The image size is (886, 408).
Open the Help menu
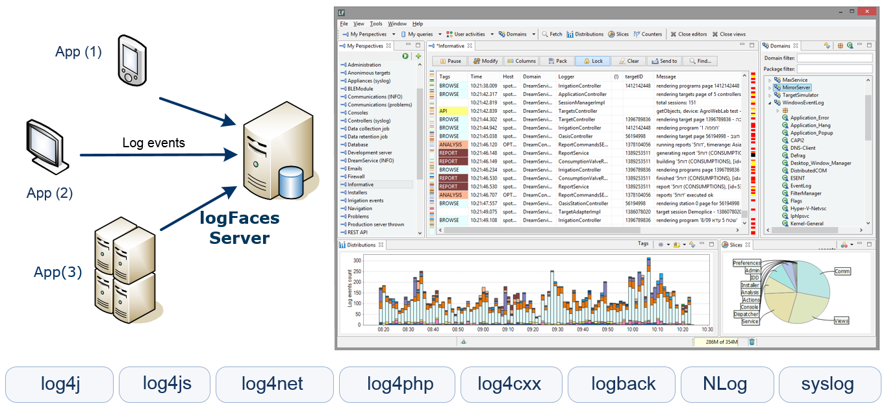(x=418, y=24)
